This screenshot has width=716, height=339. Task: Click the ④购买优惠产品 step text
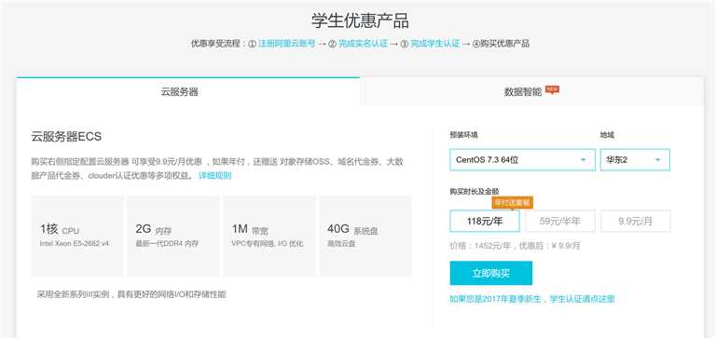[501, 44]
